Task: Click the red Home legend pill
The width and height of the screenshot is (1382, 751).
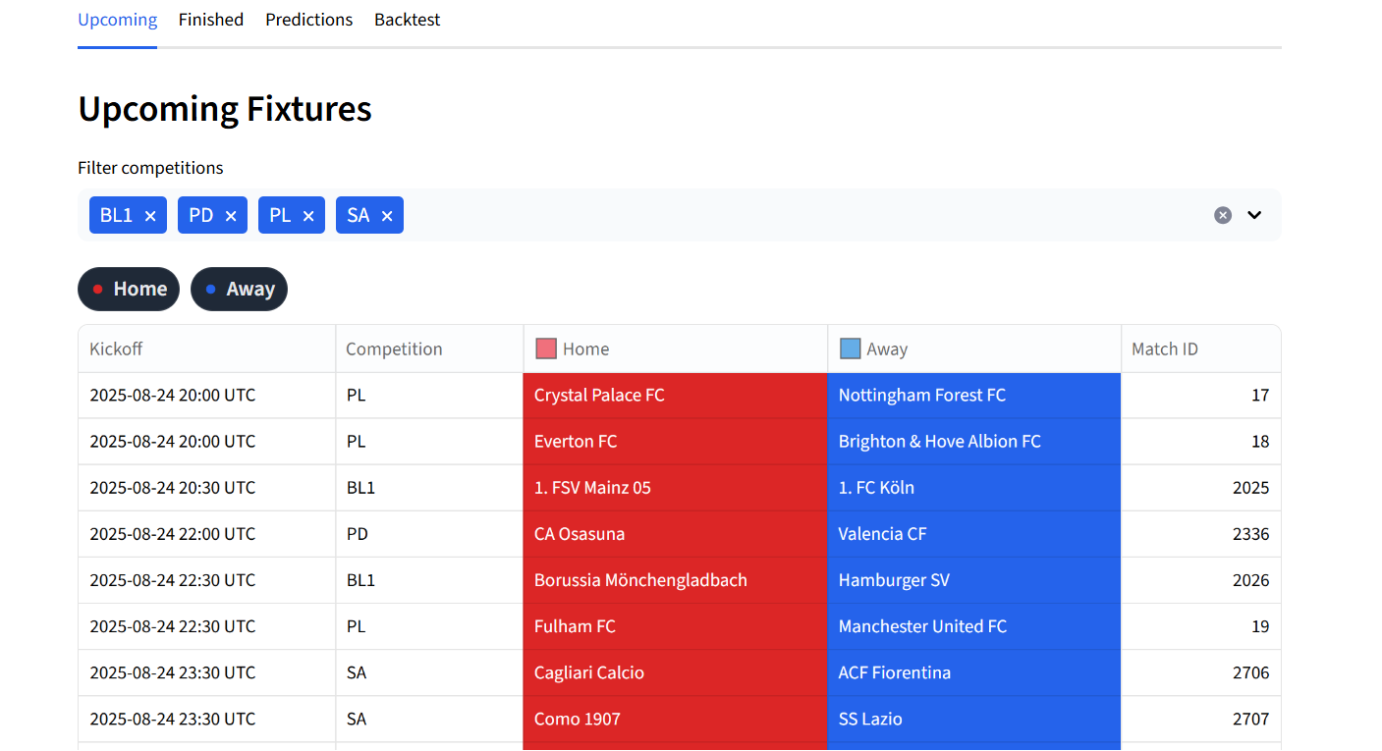Action: (x=129, y=289)
